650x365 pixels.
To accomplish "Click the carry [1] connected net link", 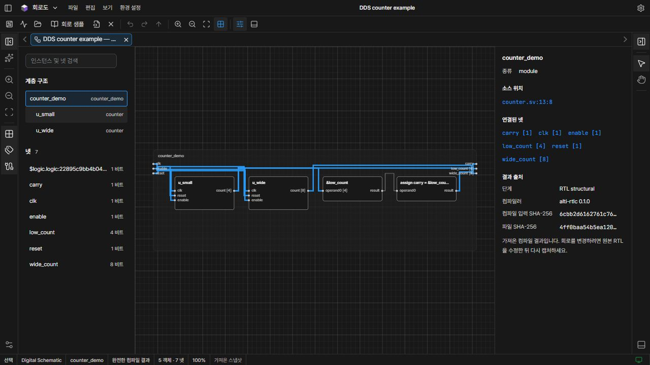I will 517,133.
